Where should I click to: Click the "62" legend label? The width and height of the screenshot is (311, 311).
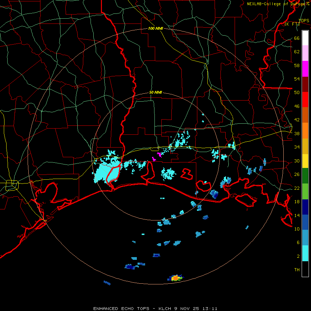click(297, 52)
